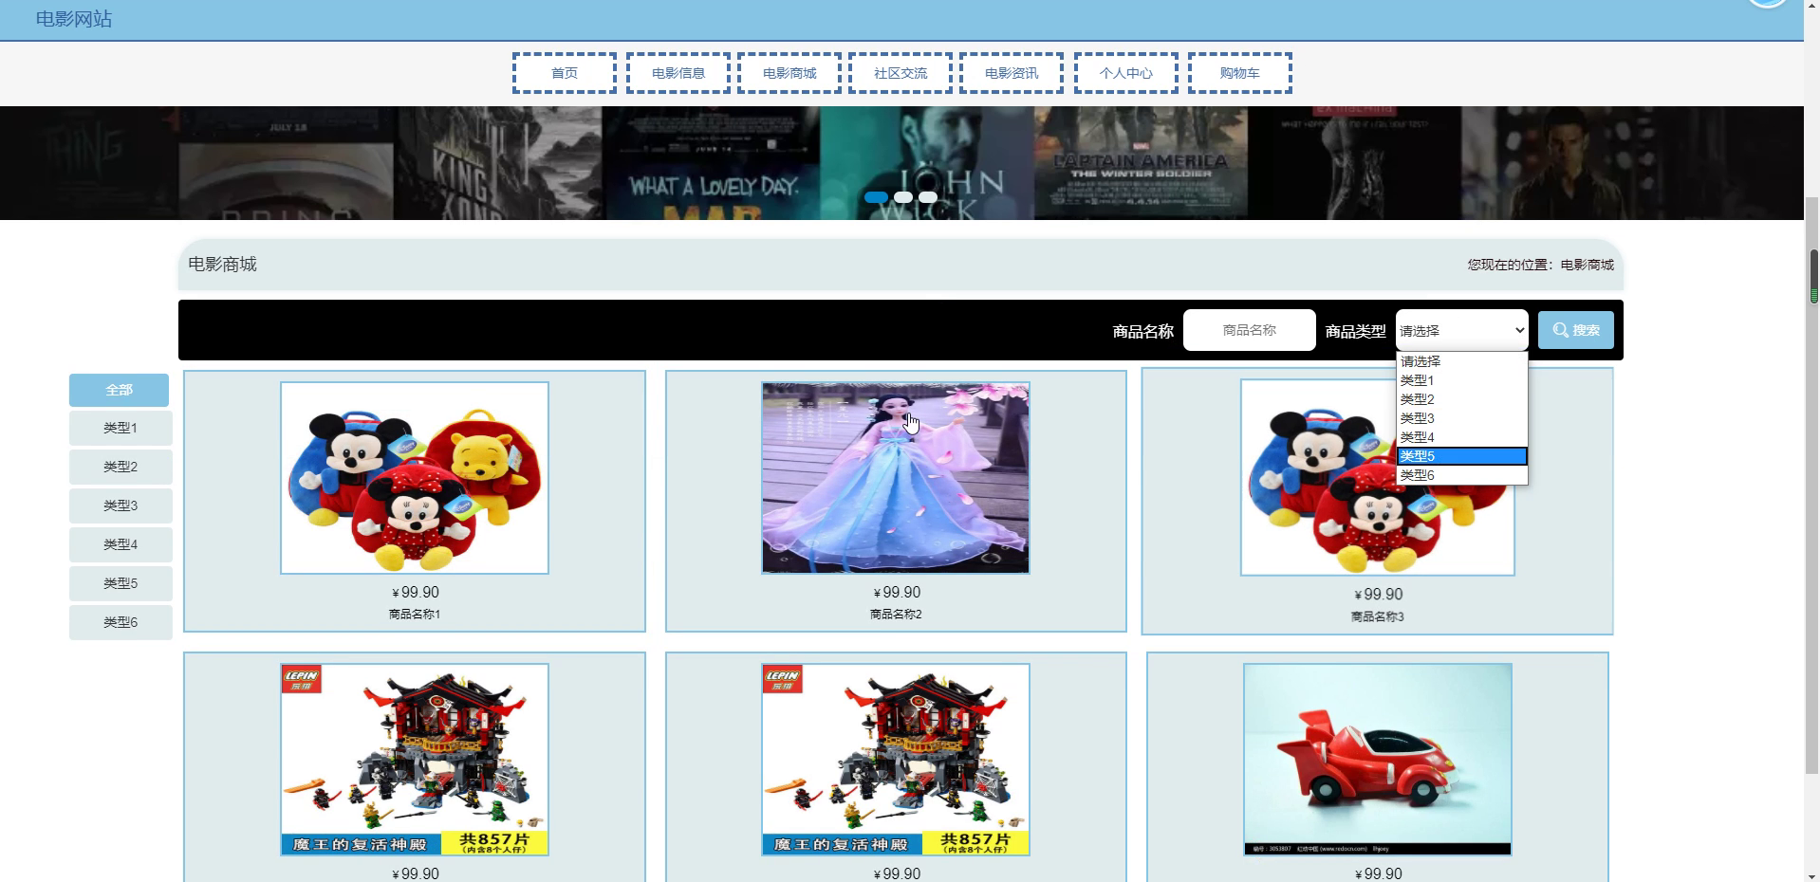Open the first LEPIN temple set image

coord(415,760)
